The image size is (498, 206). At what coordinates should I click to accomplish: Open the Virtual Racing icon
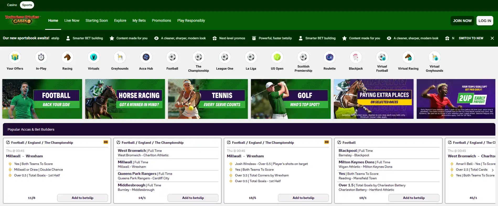point(408,57)
